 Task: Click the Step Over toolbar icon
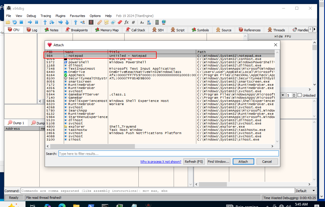[52, 22]
